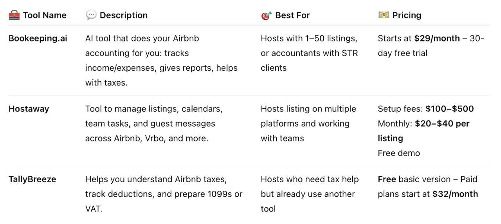Click 'Hosts with 1–50 listings' best-for cell
The height and width of the screenshot is (224, 501).
click(x=309, y=53)
